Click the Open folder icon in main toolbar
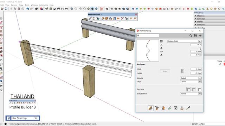 pos(2,9)
